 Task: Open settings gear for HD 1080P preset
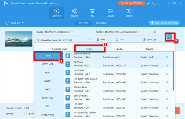tap(167, 74)
